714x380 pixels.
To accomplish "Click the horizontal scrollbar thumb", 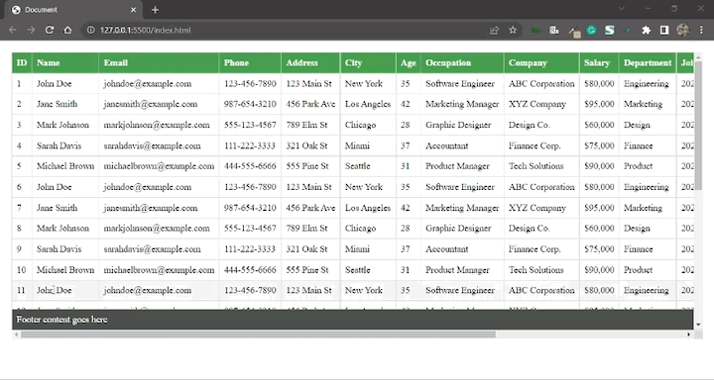I will pyautogui.click(x=258, y=334).
